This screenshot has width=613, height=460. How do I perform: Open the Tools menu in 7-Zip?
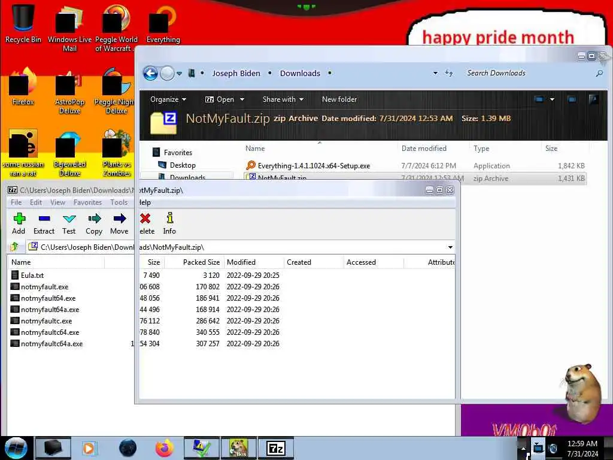point(119,202)
